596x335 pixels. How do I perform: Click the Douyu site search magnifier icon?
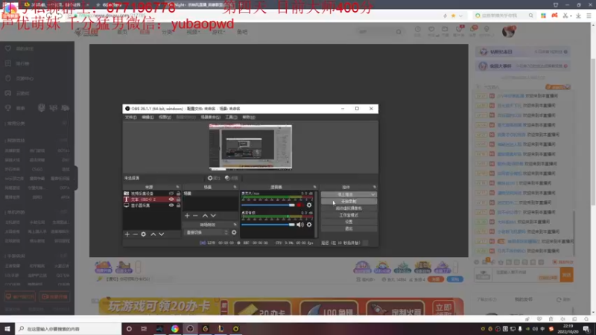coord(399,32)
